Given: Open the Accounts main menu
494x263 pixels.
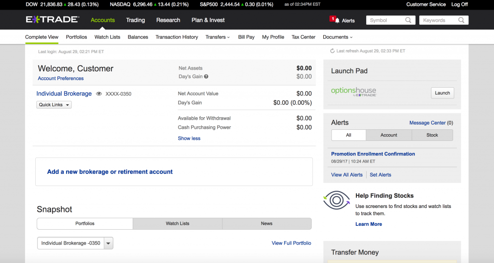Looking at the screenshot, I should (x=103, y=20).
